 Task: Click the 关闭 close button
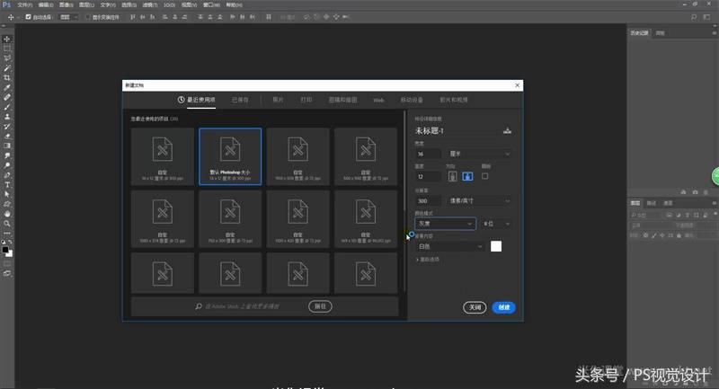[x=475, y=307]
